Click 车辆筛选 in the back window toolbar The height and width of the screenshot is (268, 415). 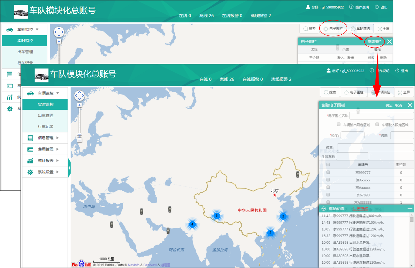pyautogui.click(x=360, y=29)
